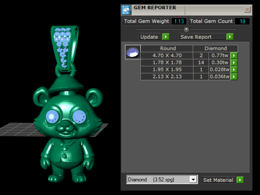Viewport: 260px width, 195px height.
Task: Click the Total Gem Weight value 1.13
Action: coord(179,21)
